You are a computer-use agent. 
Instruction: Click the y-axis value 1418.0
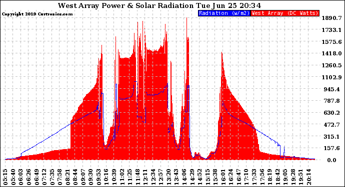click(x=332, y=53)
